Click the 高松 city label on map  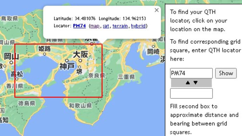pyautogui.click(x=17, y=74)
